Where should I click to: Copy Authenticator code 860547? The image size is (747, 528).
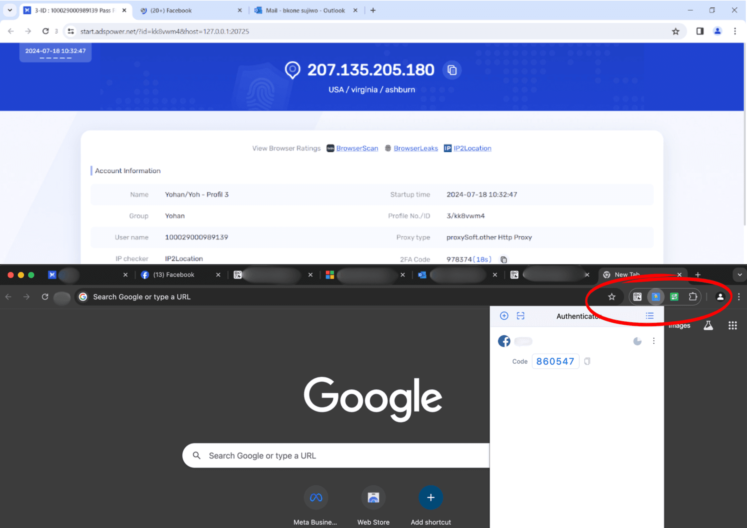point(587,361)
